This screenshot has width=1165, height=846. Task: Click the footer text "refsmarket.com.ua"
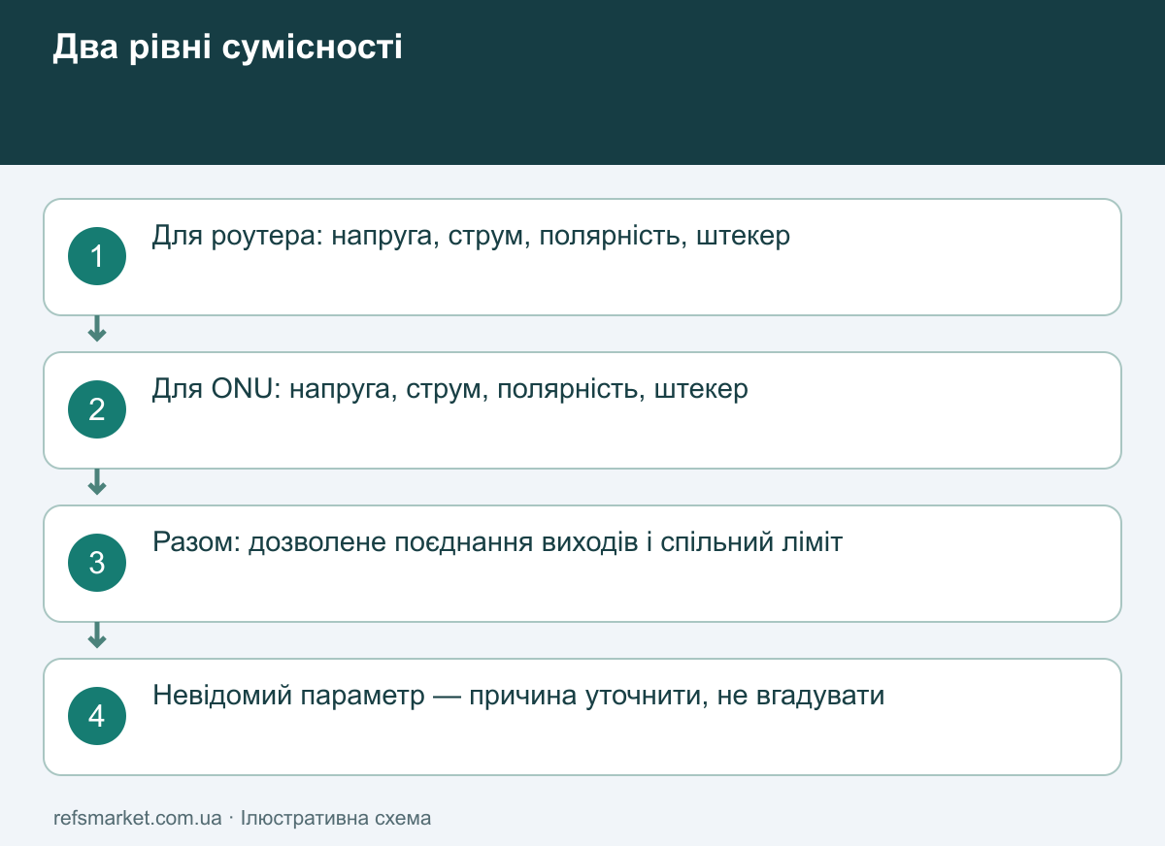[x=138, y=818]
